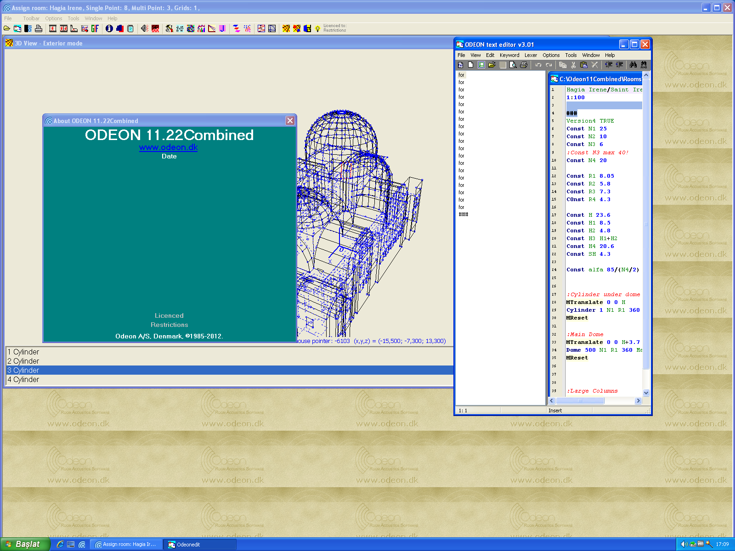The image size is (735, 551).
Task: Click line 'Const alfa 85/(N4/2)' in editor
Action: pos(602,270)
